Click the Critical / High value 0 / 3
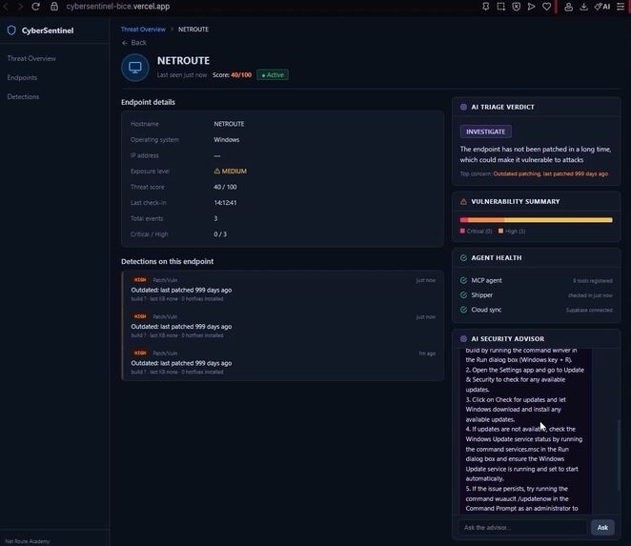Viewport: 631px width, 546px height. pyautogui.click(x=220, y=234)
